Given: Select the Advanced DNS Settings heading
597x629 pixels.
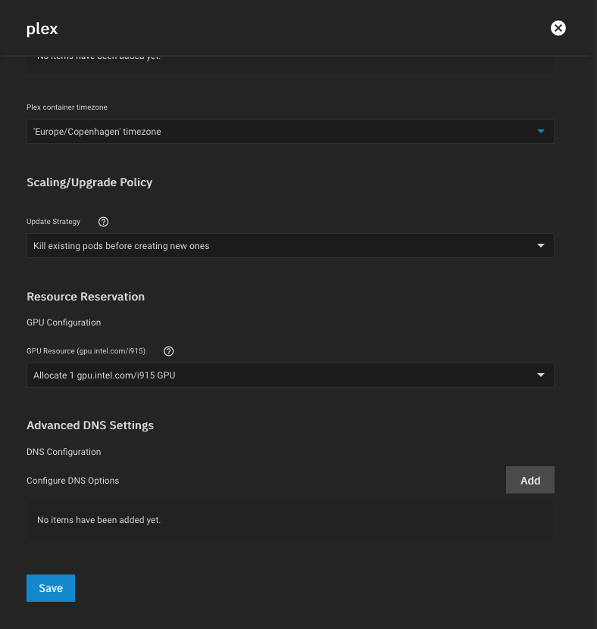Looking at the screenshot, I should [x=90, y=425].
